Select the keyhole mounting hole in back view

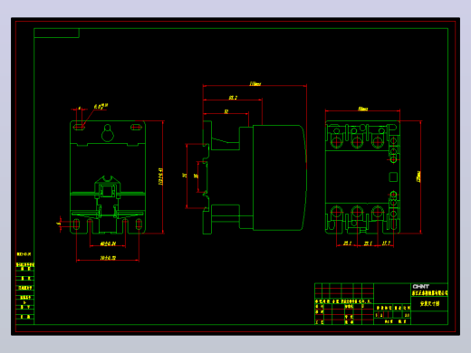108,133
